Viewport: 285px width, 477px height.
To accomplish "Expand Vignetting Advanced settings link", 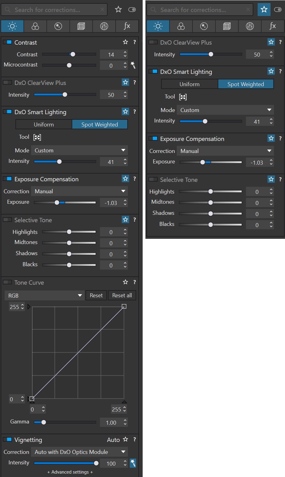I will (70, 472).
